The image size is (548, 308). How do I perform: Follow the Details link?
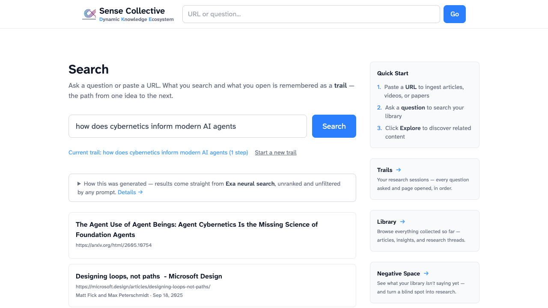[130, 192]
